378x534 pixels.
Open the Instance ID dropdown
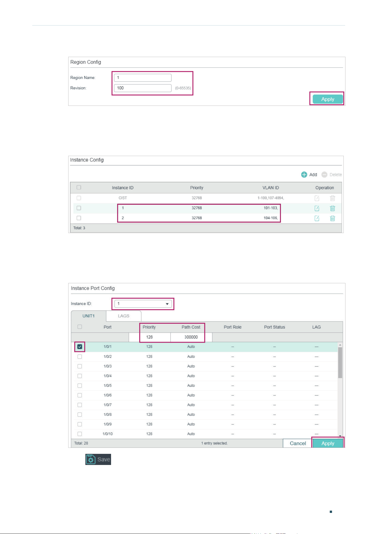[143, 304]
